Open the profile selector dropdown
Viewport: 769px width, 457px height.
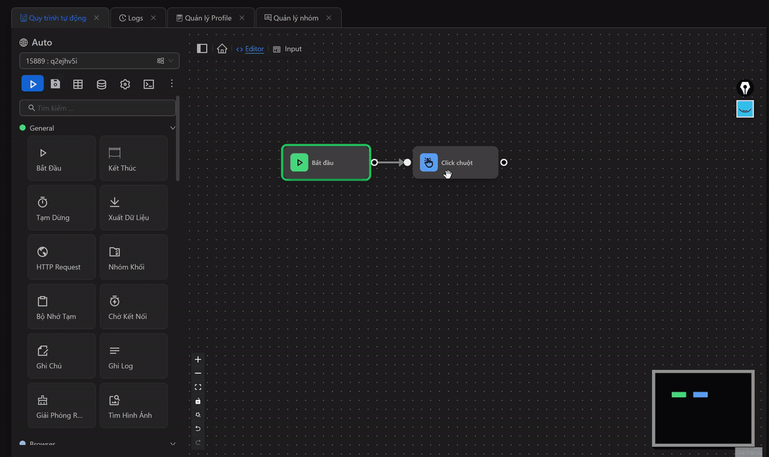tap(99, 61)
